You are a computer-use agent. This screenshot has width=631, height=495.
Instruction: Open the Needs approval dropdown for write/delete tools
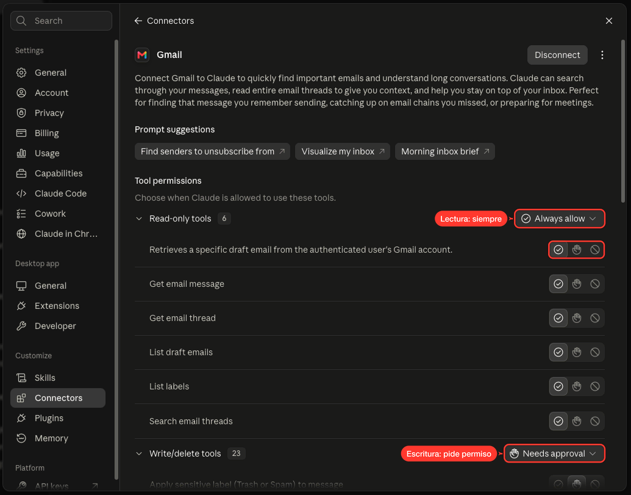pyautogui.click(x=554, y=454)
